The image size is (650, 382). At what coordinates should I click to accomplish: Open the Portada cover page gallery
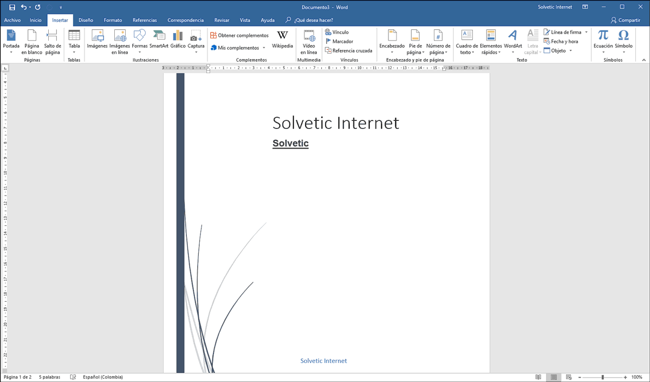point(11,42)
